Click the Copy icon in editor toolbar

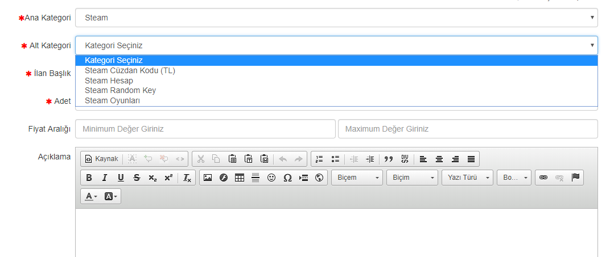click(x=216, y=159)
